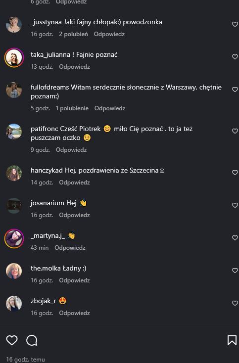Like the.molka's comment heart

tap(235, 271)
